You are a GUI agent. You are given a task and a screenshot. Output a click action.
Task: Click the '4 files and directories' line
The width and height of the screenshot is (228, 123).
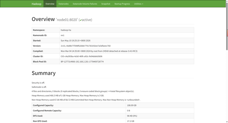(x=83, y=91)
